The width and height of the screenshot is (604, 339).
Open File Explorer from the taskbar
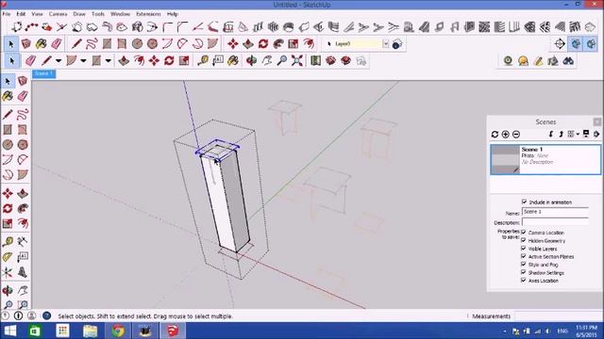click(91, 331)
